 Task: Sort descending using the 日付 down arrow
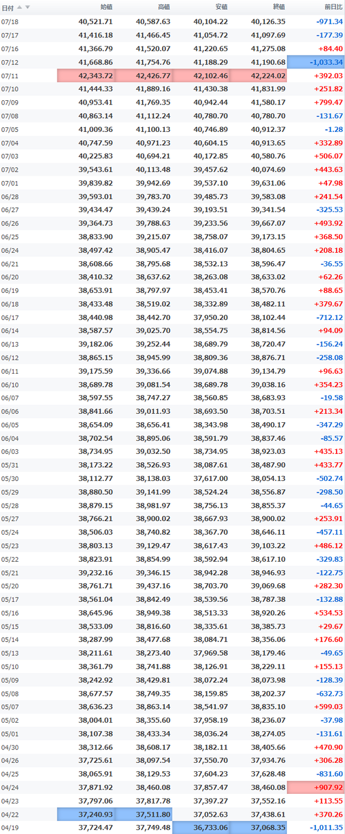tap(28, 7)
